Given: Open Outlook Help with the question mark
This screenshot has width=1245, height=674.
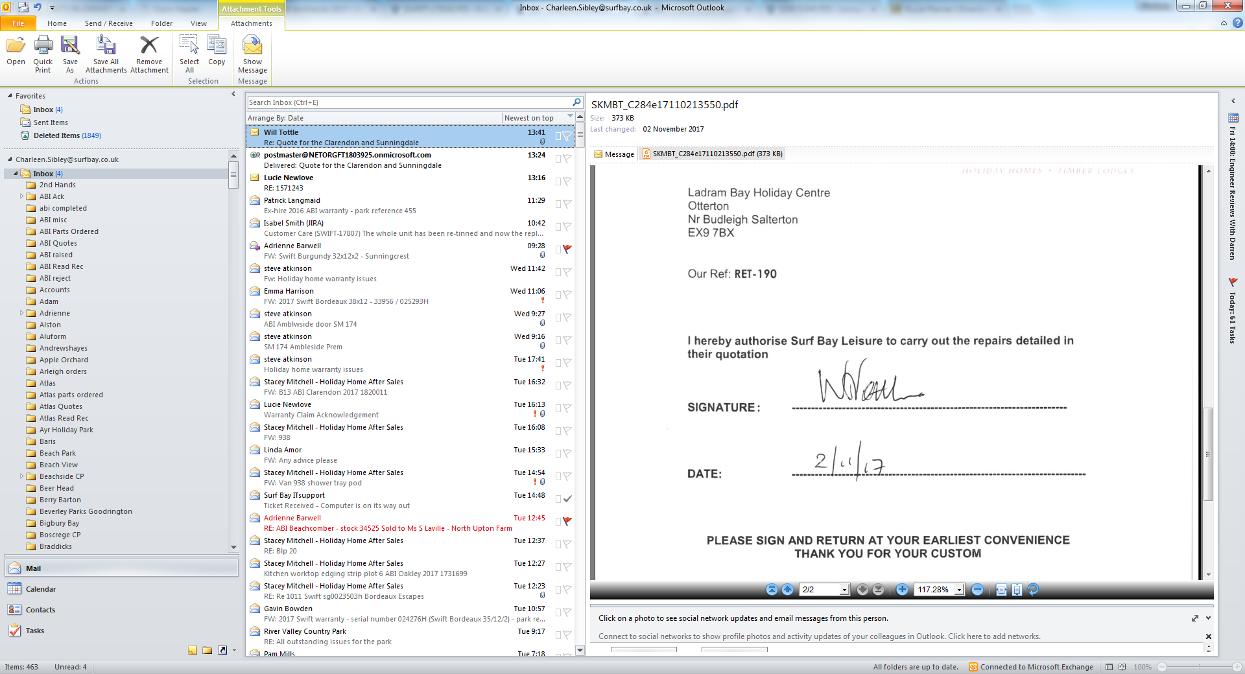Looking at the screenshot, I should click(1237, 23).
